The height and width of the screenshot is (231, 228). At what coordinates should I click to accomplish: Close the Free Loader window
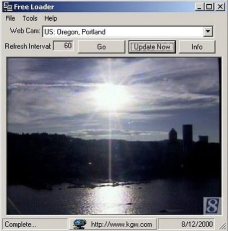pos(220,7)
